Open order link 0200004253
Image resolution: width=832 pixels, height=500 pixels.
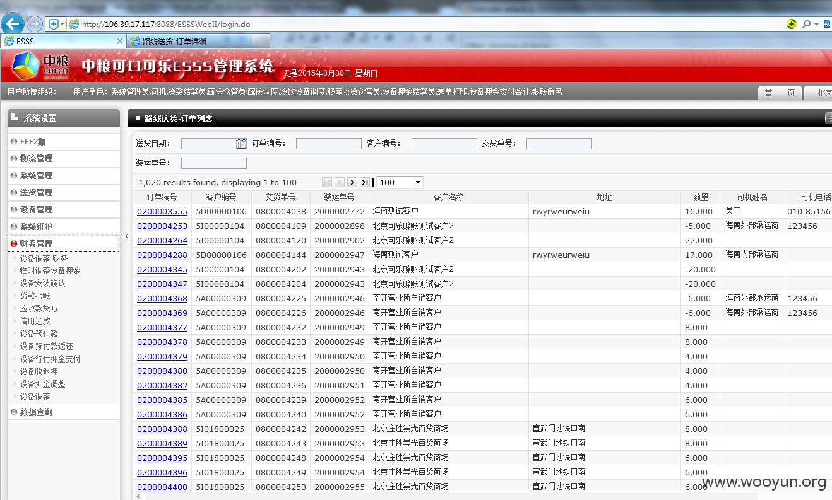click(x=162, y=226)
